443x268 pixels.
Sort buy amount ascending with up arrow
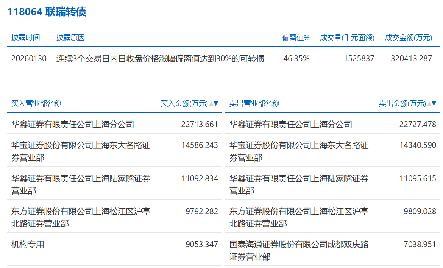coord(211,104)
